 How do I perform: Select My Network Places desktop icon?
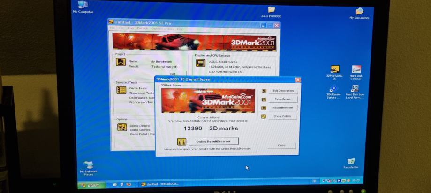pyautogui.click(x=89, y=168)
